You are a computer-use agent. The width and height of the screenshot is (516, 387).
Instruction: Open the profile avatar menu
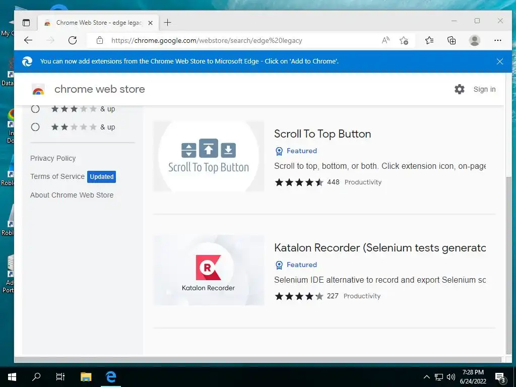pyautogui.click(x=474, y=40)
